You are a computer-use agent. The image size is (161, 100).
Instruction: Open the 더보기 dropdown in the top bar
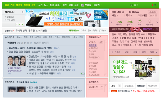coord(98,5)
